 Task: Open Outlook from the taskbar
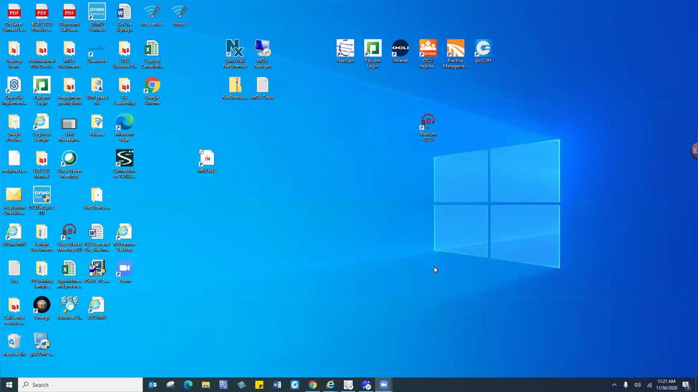pyautogui.click(x=152, y=385)
